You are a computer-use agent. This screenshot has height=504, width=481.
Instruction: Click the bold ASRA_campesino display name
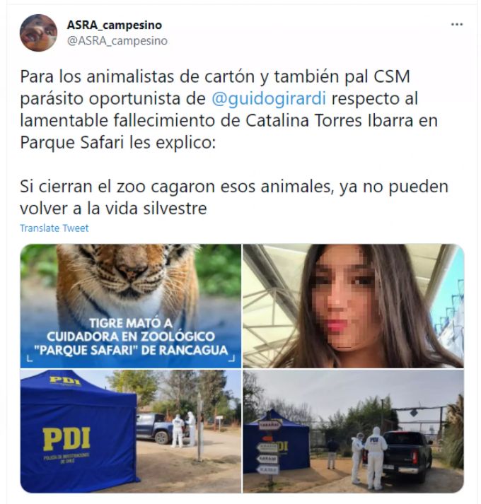pyautogui.click(x=115, y=25)
